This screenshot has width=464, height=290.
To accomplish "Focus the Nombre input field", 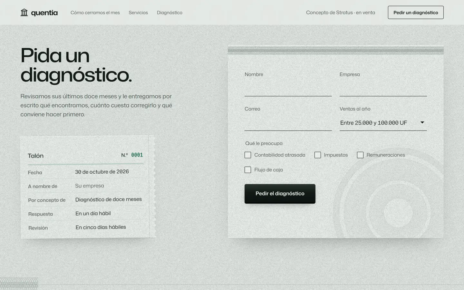I will (x=288, y=88).
